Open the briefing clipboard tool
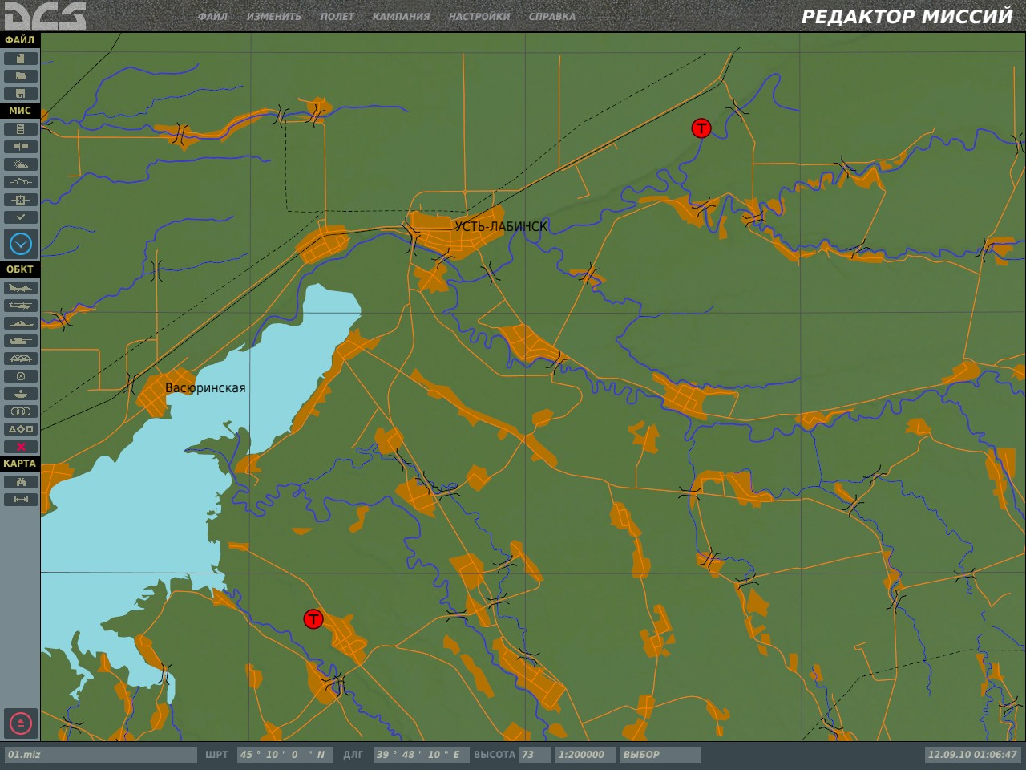The height and width of the screenshot is (770, 1026). 21,129
